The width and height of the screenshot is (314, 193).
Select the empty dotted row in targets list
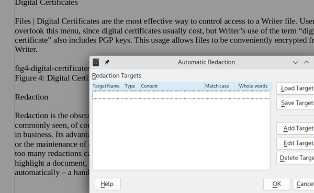pos(181,95)
